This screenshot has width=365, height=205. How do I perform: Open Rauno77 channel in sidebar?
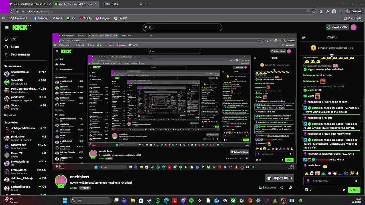pos(25,155)
